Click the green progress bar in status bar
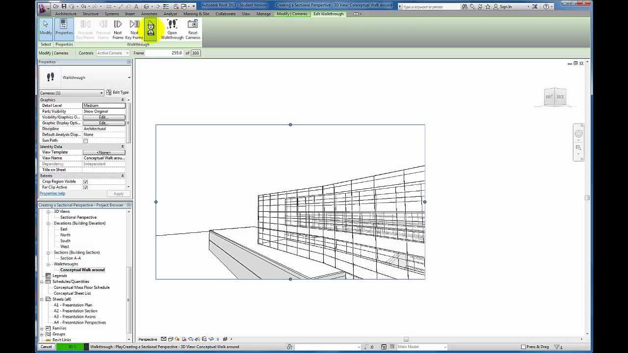The width and height of the screenshot is (628, 353). [72, 347]
